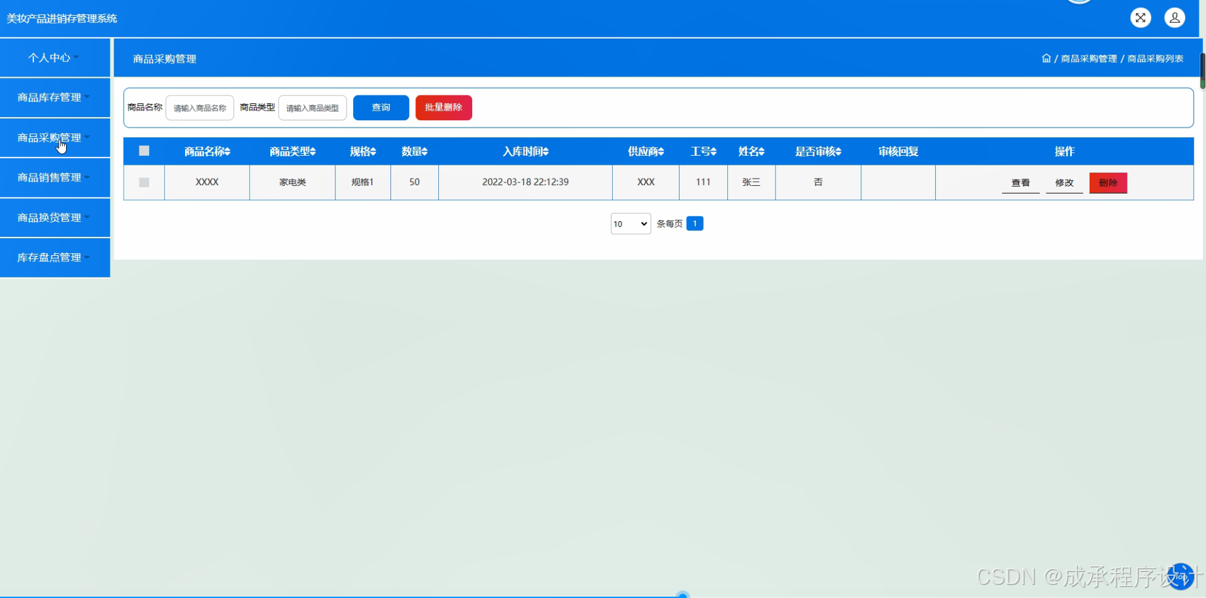Open the 商品采购管理 menu
The image size is (1206, 598).
pos(54,137)
